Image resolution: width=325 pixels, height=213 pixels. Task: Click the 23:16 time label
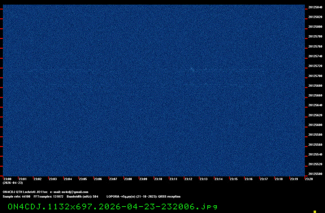pyautogui.click(x=249, y=179)
